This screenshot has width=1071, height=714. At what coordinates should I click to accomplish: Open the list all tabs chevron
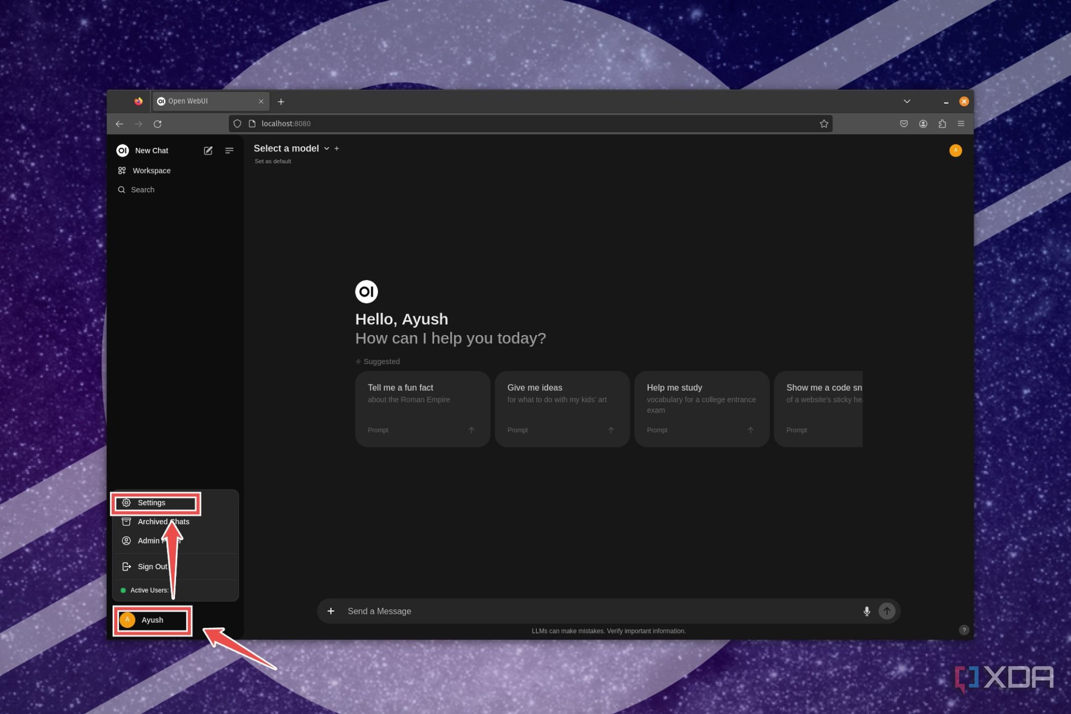click(907, 101)
